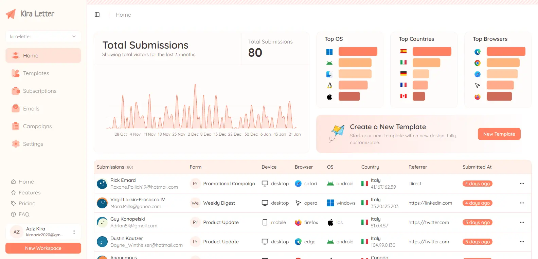538x259 pixels.
Task: Click the FAQ help icon
Action: click(x=14, y=214)
